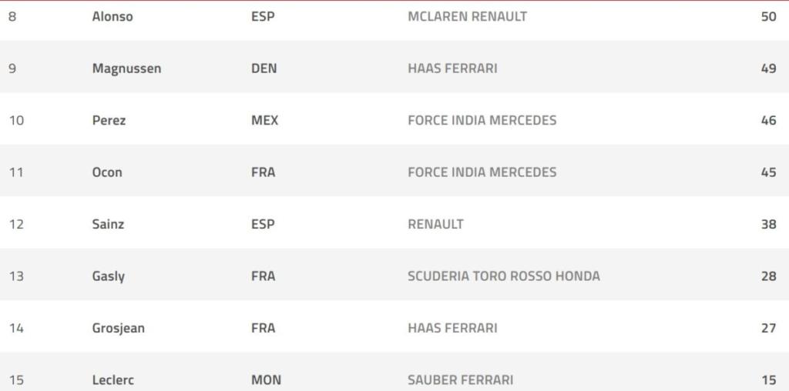
Task: Click MCLAREN RENAULT team name
Action: [468, 17]
